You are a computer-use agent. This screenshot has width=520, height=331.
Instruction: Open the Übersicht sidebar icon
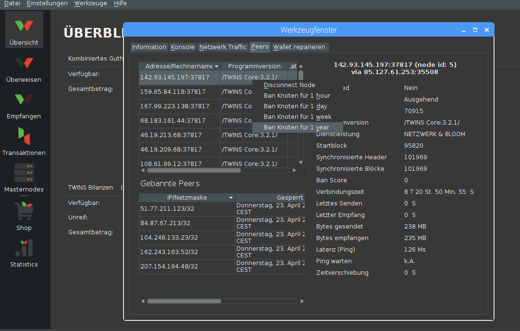coord(24,30)
